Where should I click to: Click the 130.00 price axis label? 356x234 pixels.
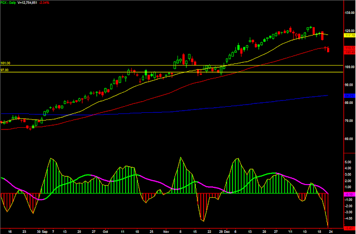350,13
